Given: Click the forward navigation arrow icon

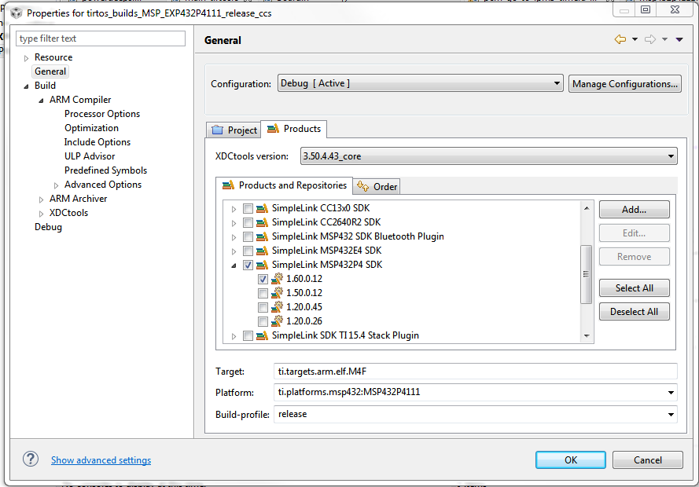Looking at the screenshot, I should (650, 39).
